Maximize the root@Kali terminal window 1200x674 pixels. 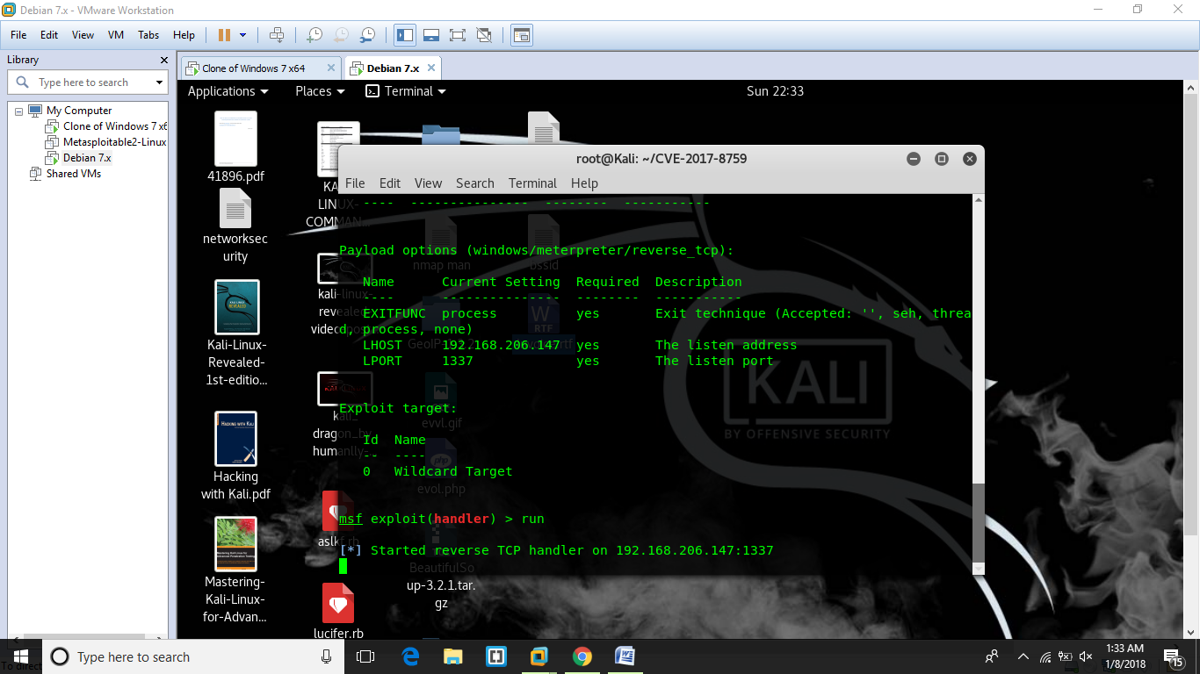pos(942,159)
